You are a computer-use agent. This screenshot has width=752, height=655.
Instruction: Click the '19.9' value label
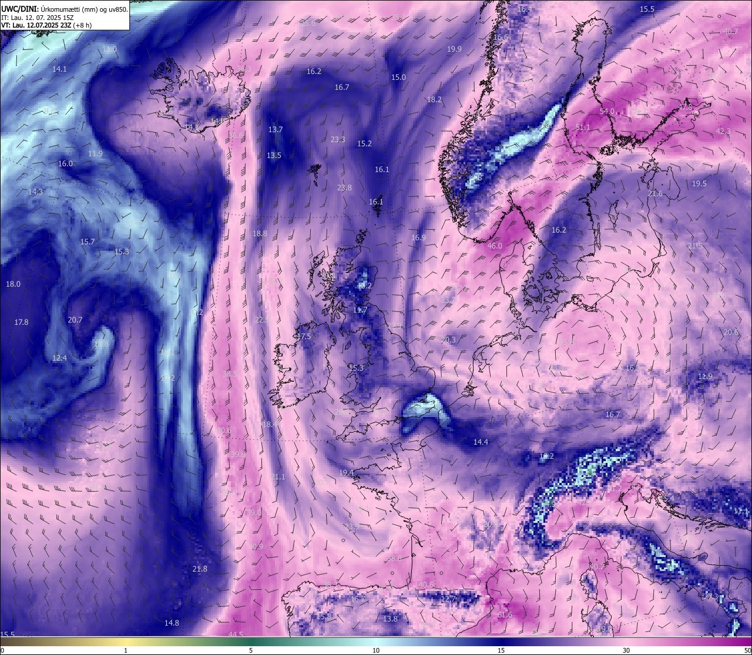[x=454, y=49]
